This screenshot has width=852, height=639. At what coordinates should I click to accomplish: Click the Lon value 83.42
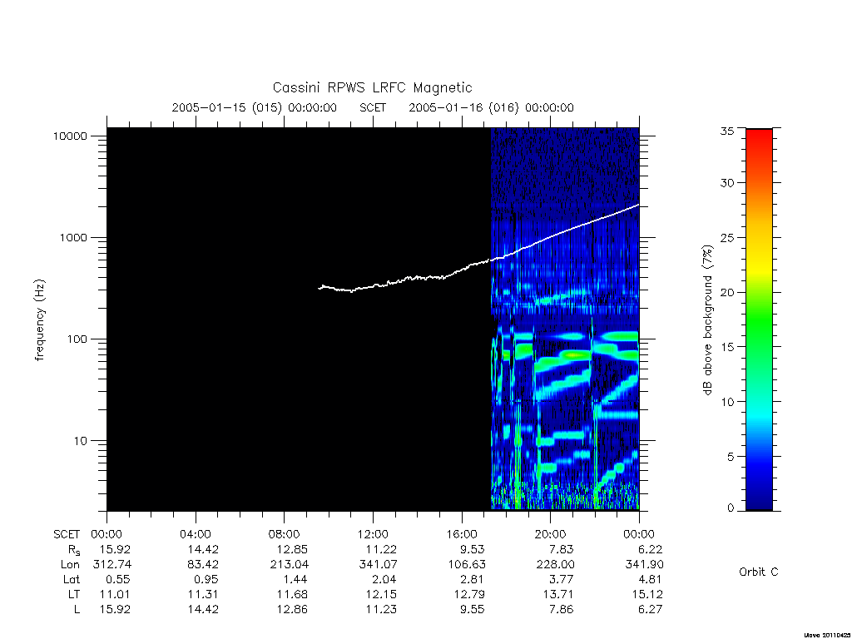pyautogui.click(x=203, y=564)
